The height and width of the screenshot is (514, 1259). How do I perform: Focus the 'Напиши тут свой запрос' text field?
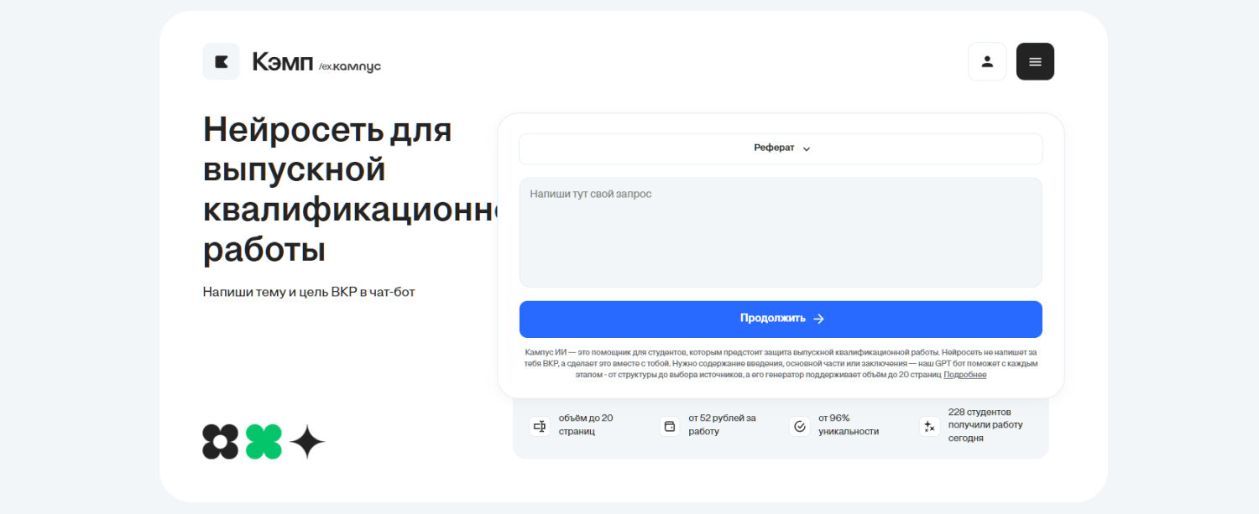(781, 232)
